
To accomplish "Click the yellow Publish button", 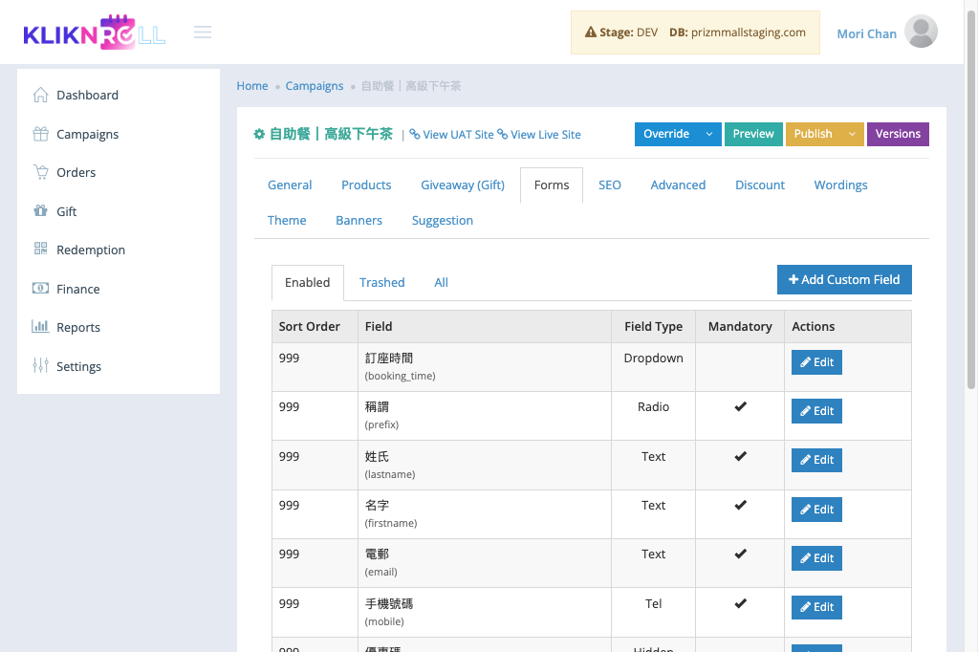I will click(x=814, y=134).
